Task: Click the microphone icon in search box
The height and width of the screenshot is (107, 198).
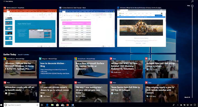Action: pos(37,105)
